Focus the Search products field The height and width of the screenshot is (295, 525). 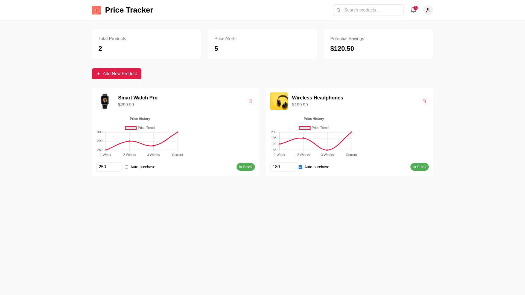click(372, 10)
